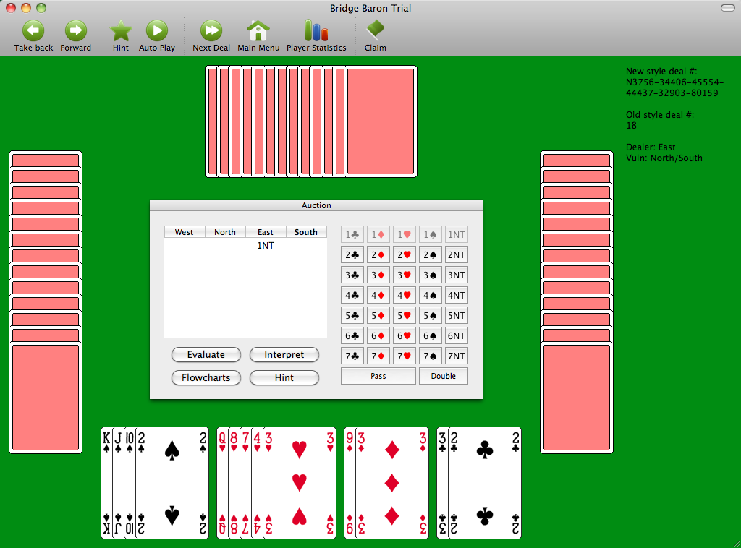Click the Hint button in Auction panel

pyautogui.click(x=284, y=377)
